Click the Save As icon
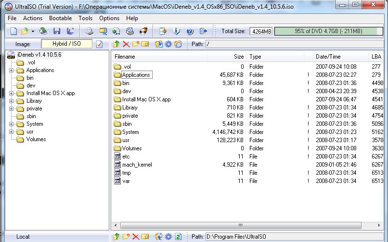Viewport: 388px width, 242px height. coord(70,31)
